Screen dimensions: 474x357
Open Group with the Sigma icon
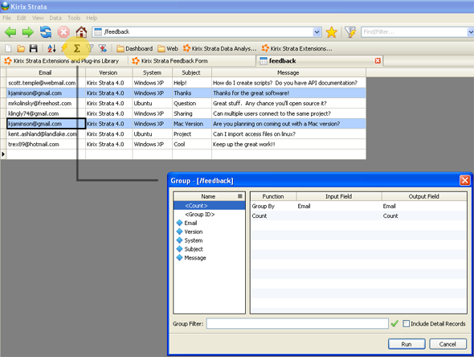coord(77,48)
